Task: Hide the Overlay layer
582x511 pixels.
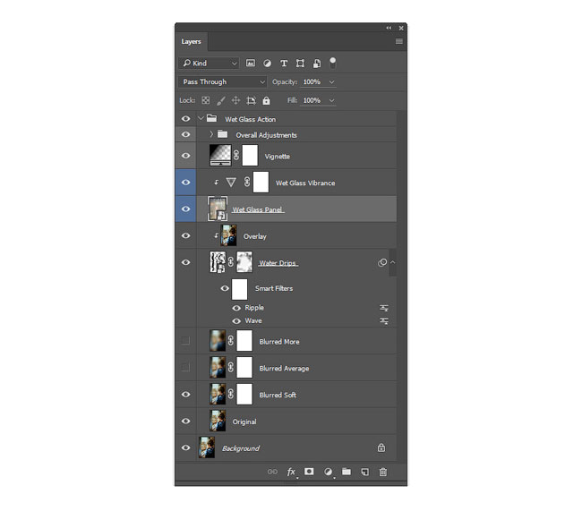Action: click(x=185, y=235)
